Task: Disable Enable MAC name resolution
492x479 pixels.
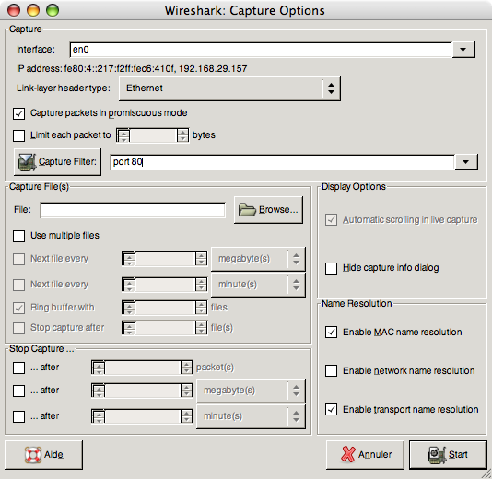Action: click(x=331, y=333)
